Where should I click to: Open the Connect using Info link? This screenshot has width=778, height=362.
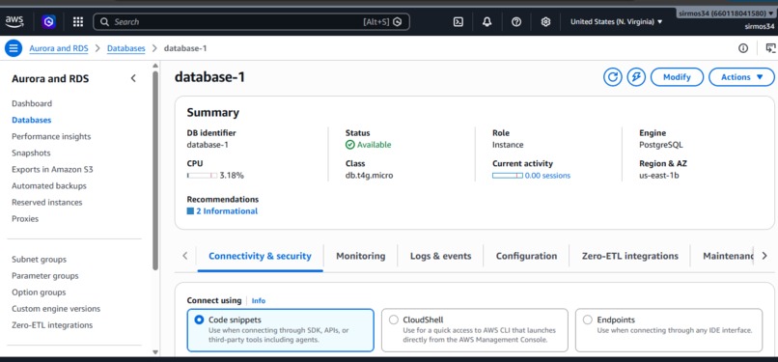[x=259, y=300]
